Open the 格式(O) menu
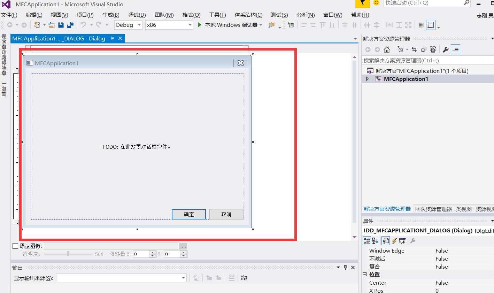Viewport: 494px width, 293px height. [192, 15]
